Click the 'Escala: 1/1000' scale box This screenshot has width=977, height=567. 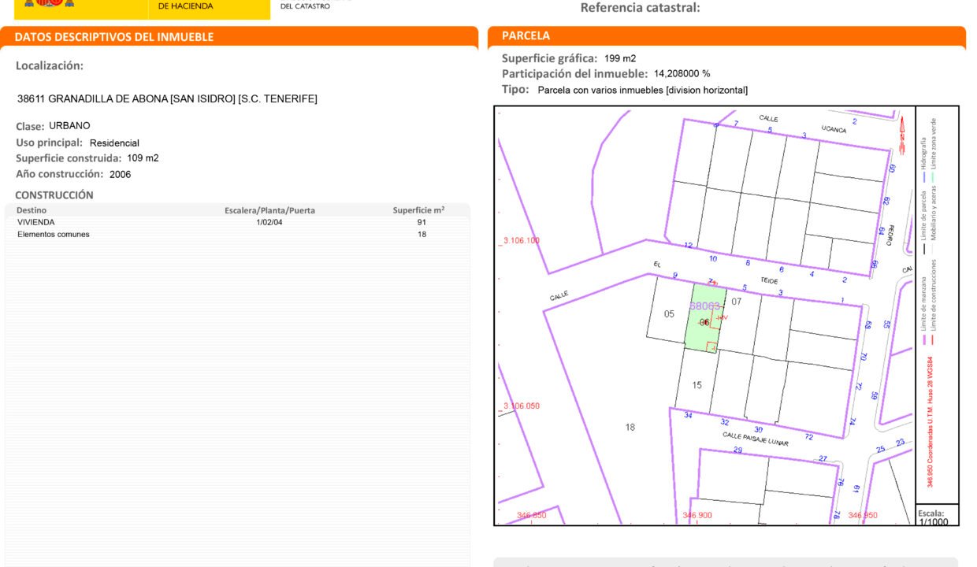pyautogui.click(x=938, y=515)
